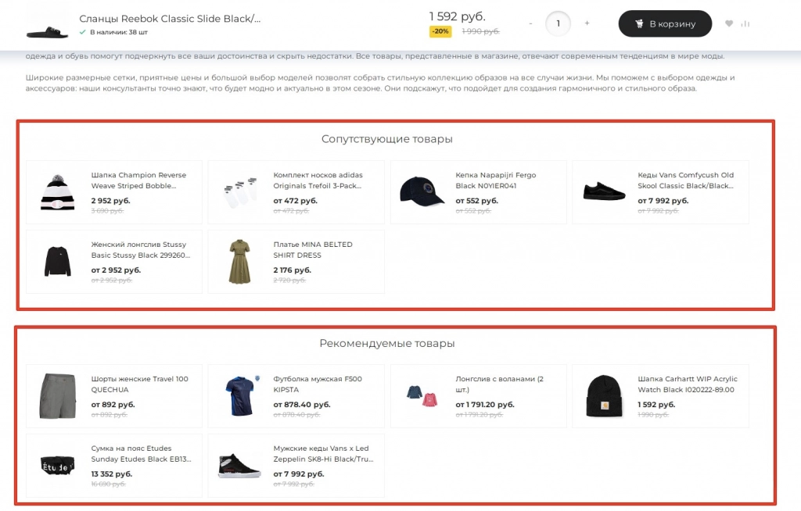Open the Сумка на пояс Etudes link
The width and height of the screenshot is (801, 511).
point(141,453)
